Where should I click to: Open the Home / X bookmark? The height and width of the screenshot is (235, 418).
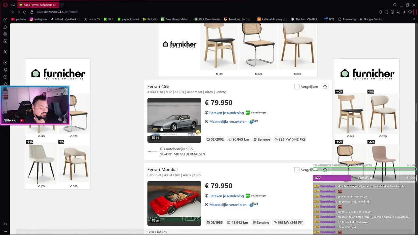tap(92, 19)
